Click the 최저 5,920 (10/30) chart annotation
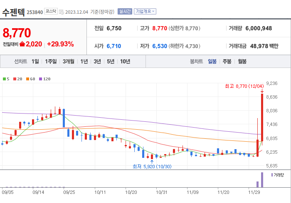The image size is (291, 203). 152,167
